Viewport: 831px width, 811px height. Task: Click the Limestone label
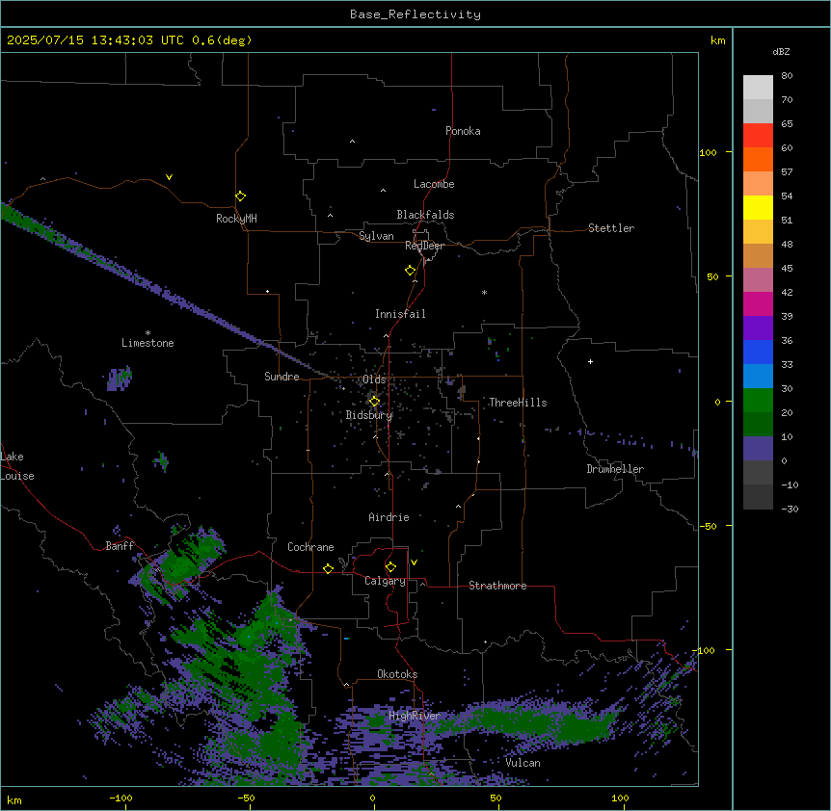[x=147, y=343]
